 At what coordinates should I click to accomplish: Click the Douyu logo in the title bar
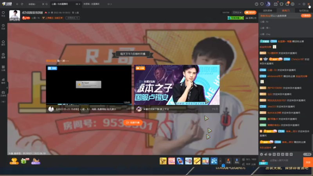click(7, 4)
